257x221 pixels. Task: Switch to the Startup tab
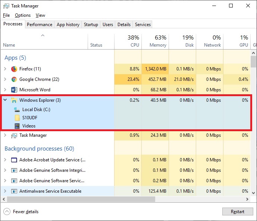91,25
